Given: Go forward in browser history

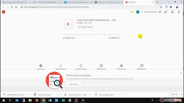Looking at the screenshot, I should tap(8, 7).
